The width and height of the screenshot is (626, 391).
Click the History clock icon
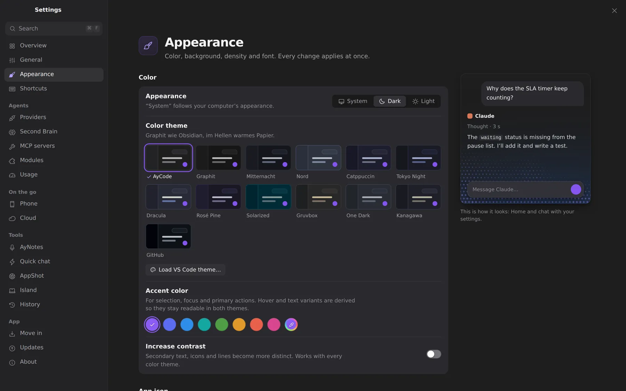point(12,305)
